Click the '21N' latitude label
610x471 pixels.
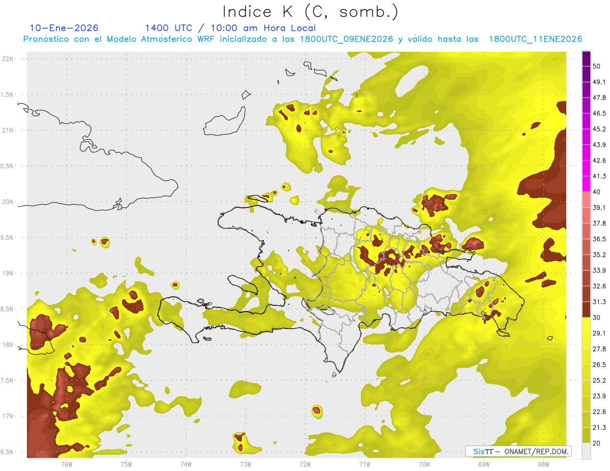tap(8, 130)
